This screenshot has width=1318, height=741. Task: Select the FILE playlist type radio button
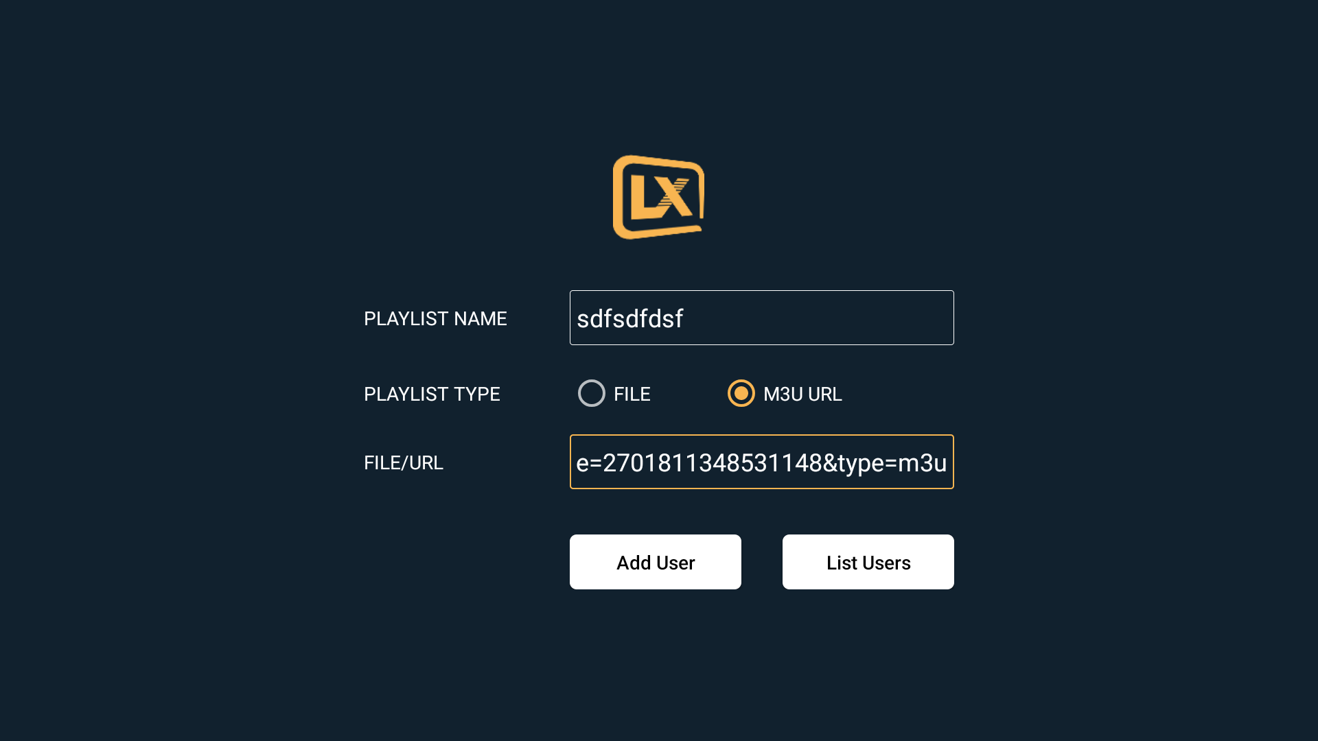coord(592,393)
